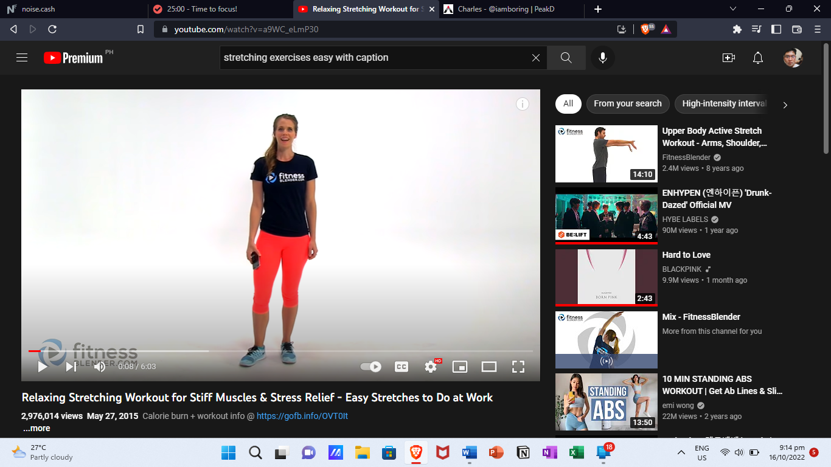Screen dimensions: 831x467
Task: Close the Relaxing Stretching Workout tab
Action: (432, 9)
